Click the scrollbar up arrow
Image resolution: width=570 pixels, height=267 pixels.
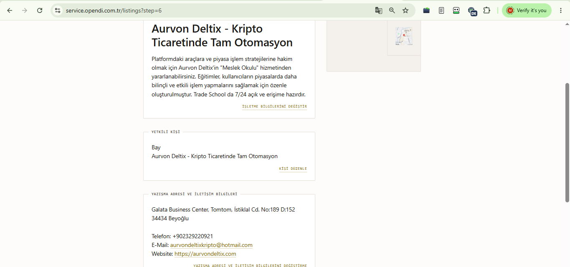(567, 24)
